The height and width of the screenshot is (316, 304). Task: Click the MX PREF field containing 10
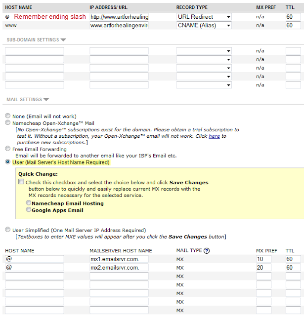[263, 259]
